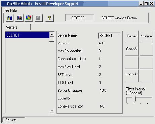Click the grayed-out disk toolbar icon
The width and height of the screenshot is (155, 124).
click(38, 18)
